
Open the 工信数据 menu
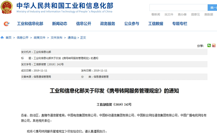[156, 24]
